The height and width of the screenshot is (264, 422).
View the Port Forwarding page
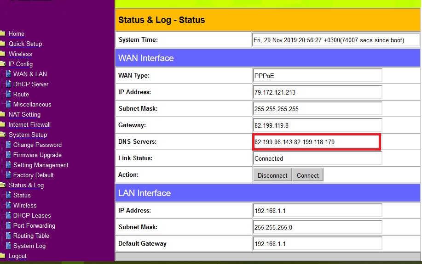tap(34, 226)
